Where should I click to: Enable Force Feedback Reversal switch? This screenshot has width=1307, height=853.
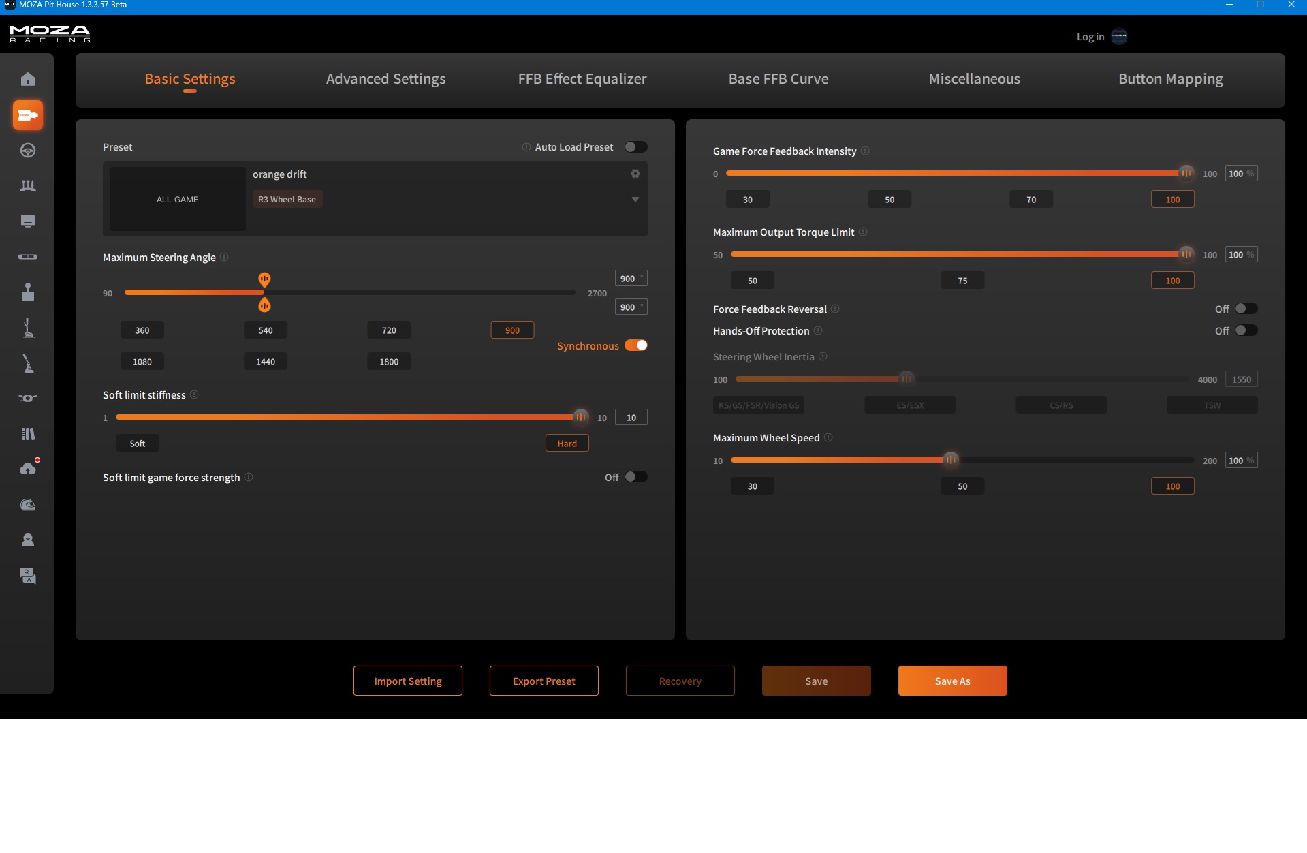tap(1246, 309)
